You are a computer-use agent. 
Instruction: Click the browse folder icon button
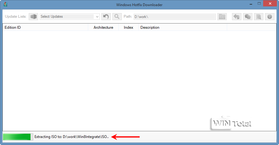(222, 17)
